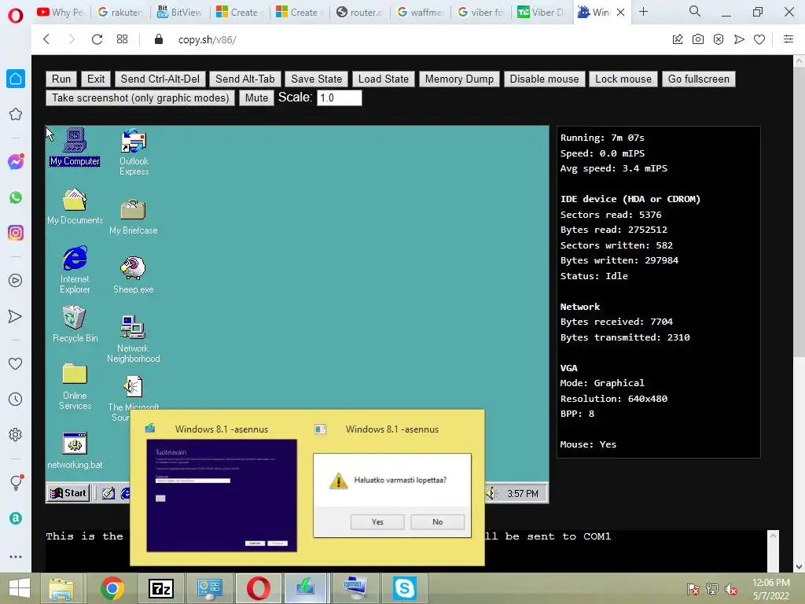This screenshot has height=604, width=805.
Task: Click the Scale input field
Action: [340, 98]
